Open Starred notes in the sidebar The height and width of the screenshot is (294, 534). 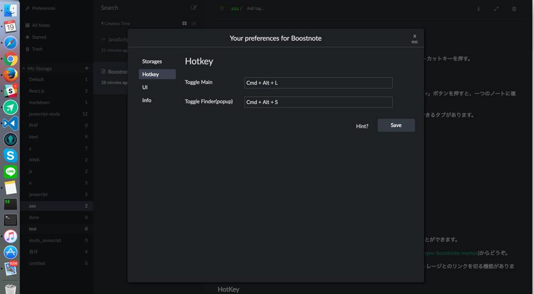coord(36,37)
